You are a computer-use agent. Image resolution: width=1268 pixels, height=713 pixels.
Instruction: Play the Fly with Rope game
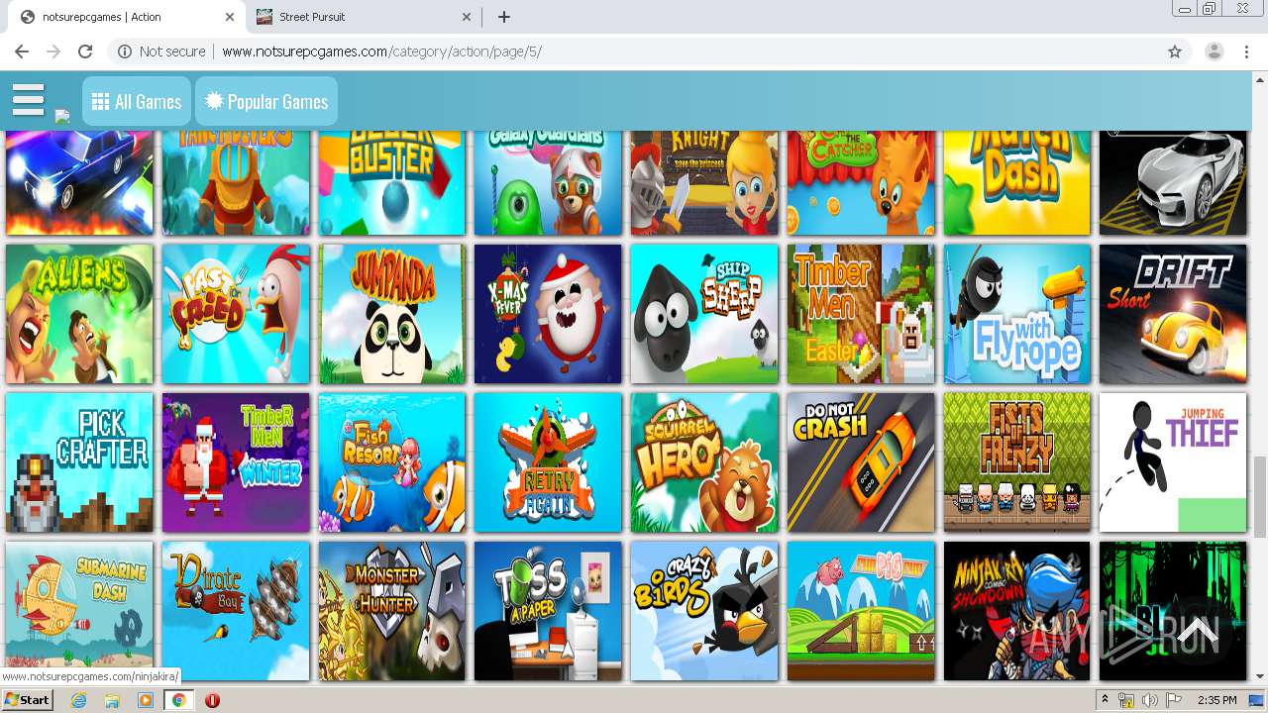point(1016,314)
